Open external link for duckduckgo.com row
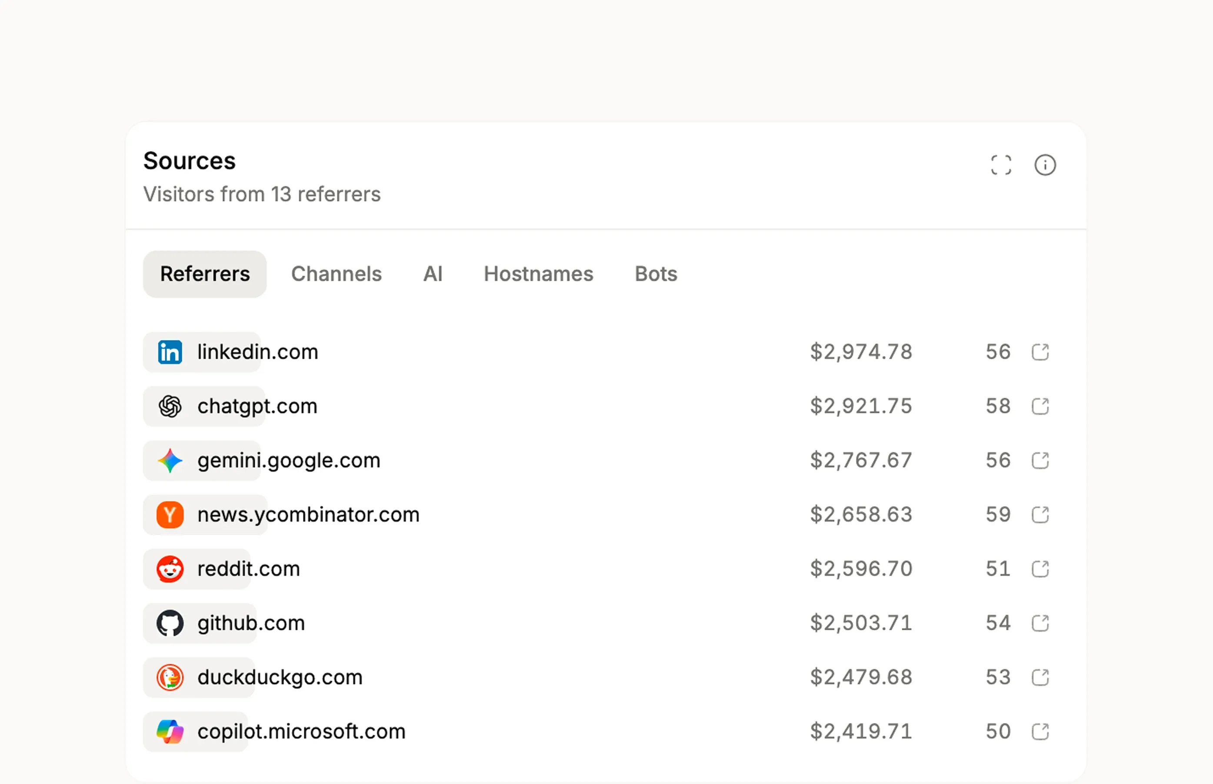The image size is (1213, 784). pyautogui.click(x=1040, y=677)
